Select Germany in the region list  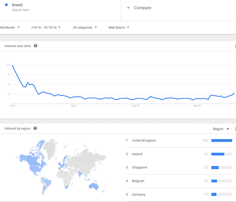pyautogui.click(x=179, y=194)
